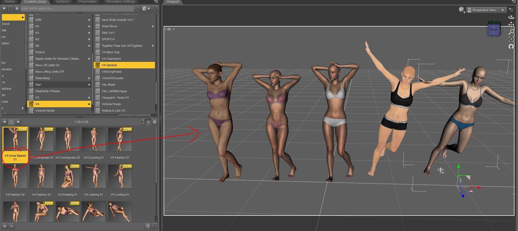Image resolution: width=518 pixels, height=231 pixels.
Task: Switch to the Parameters tab
Action: 88,2
